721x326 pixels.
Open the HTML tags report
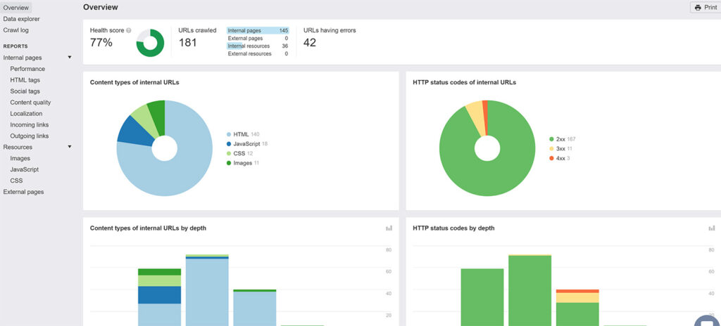pyautogui.click(x=25, y=80)
